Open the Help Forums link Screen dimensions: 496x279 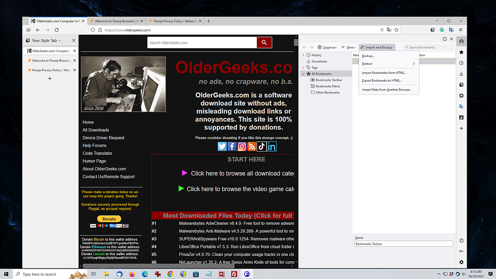tap(95, 145)
